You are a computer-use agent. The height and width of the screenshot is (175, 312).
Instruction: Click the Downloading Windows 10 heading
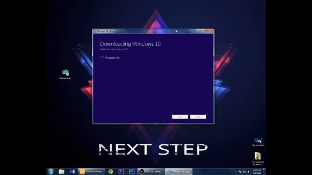pyautogui.click(x=130, y=44)
